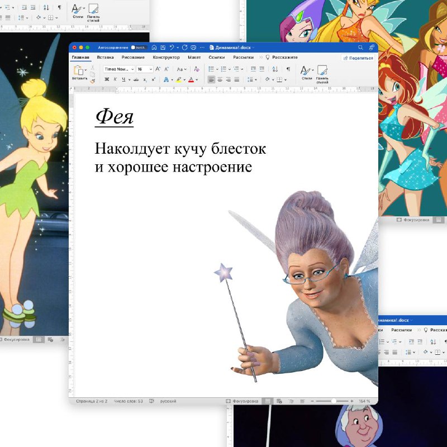447x447 pixels.
Task: Toggle the Автосохранение switch in front window
Action: point(138,47)
